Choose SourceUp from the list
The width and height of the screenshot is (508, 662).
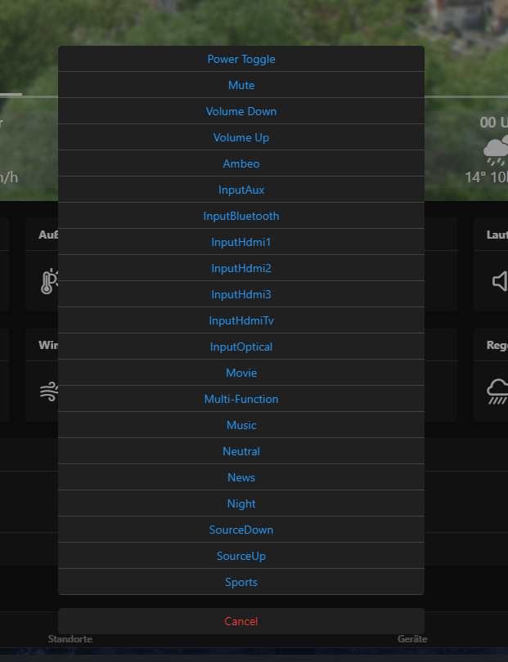[x=241, y=557]
